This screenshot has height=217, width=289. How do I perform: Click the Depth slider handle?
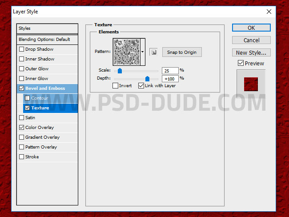click(x=147, y=79)
